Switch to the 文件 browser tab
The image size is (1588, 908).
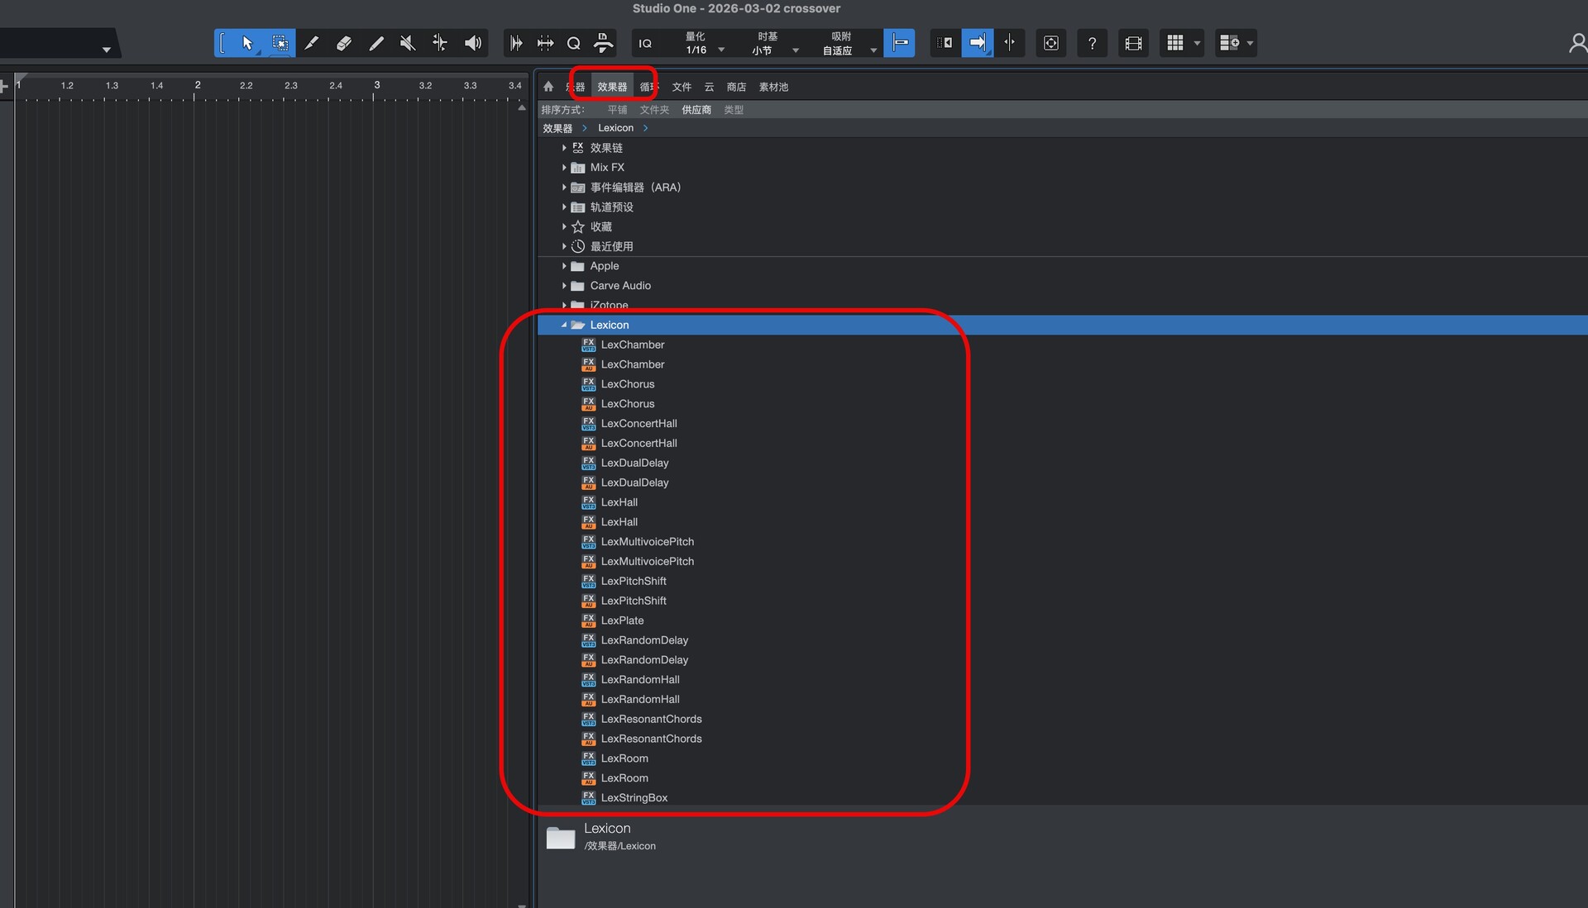[x=682, y=87]
